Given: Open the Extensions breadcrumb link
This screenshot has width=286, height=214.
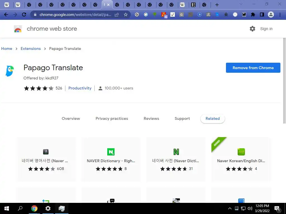Looking at the screenshot, I should point(31,48).
